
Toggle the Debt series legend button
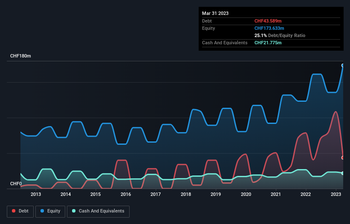click(20, 211)
